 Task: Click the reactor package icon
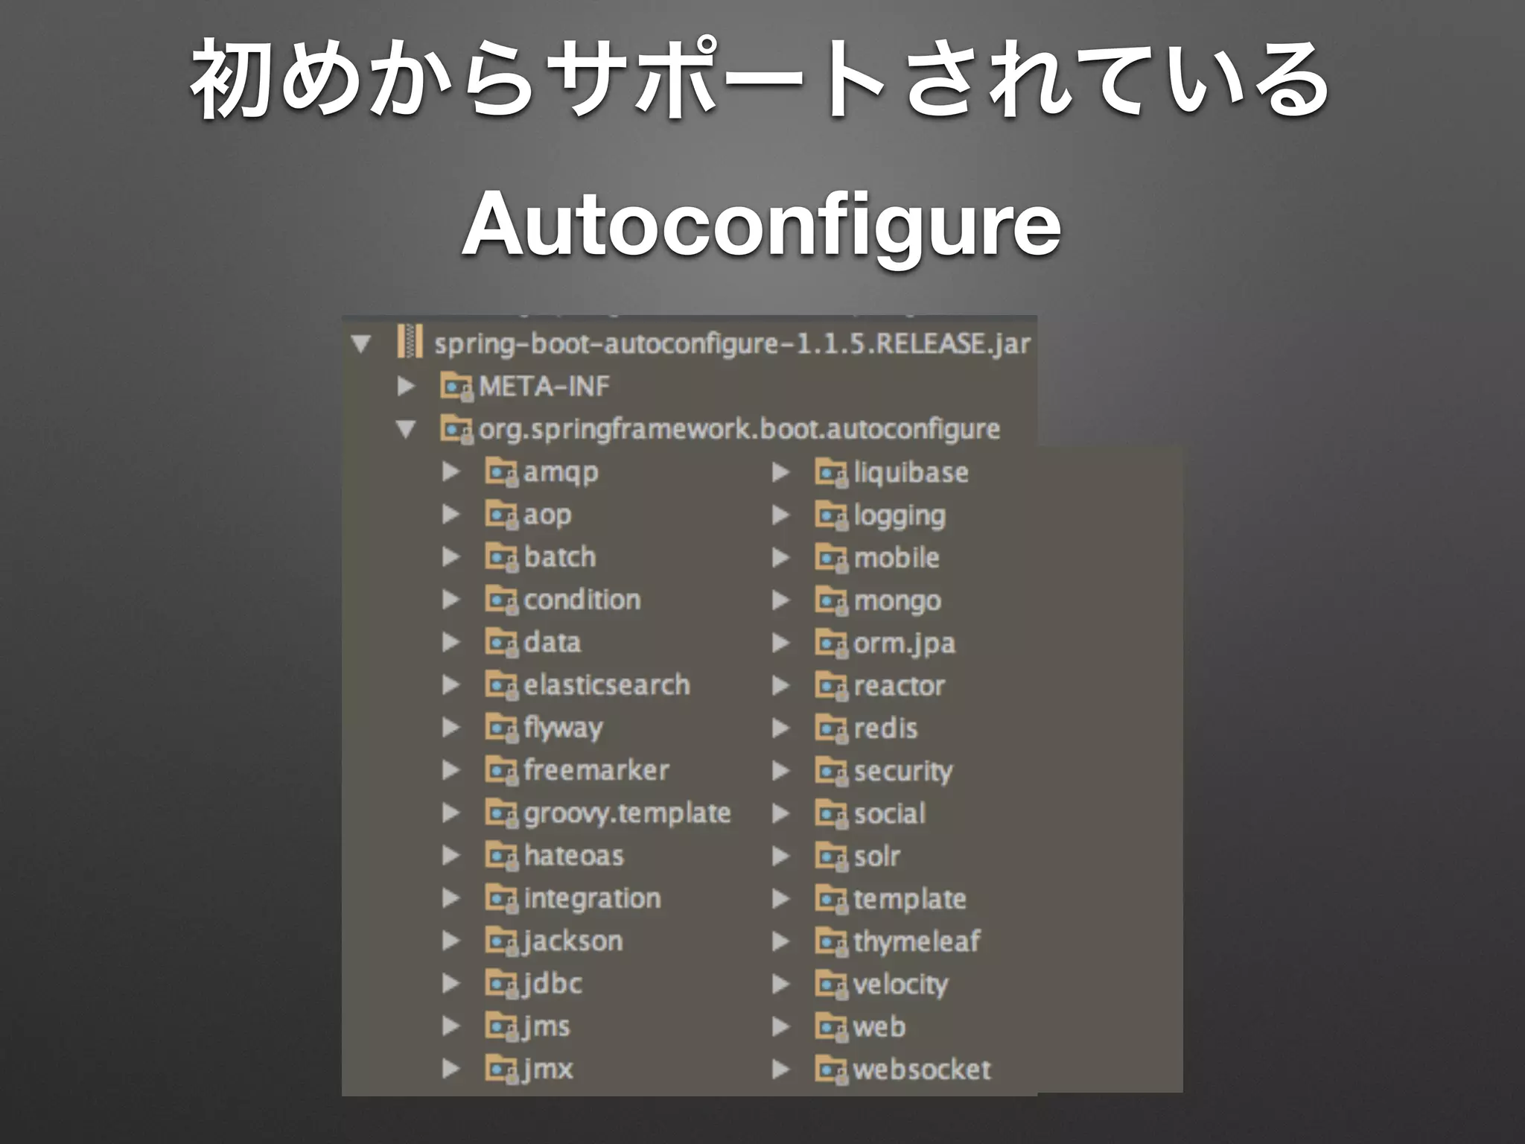coord(831,686)
